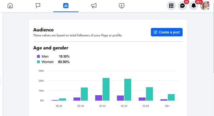Select the Insights bar chart tab
The width and height of the screenshot is (214, 116).
point(66,6)
